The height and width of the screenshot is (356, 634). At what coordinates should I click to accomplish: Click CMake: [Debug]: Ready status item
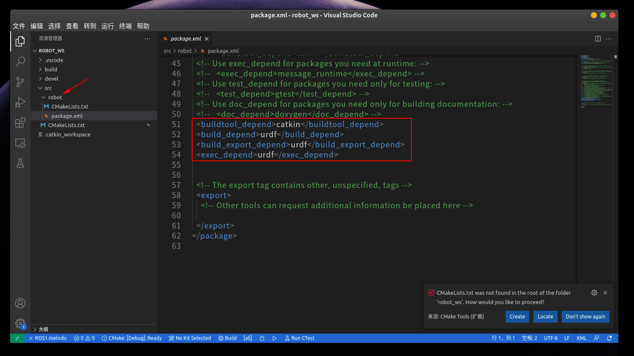point(132,338)
